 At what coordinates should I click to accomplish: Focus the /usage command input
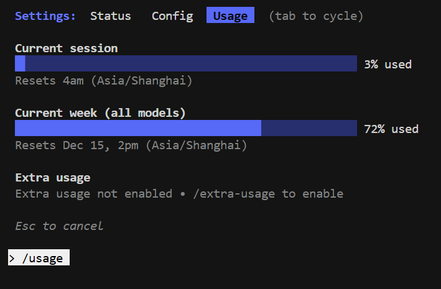[x=43, y=259]
